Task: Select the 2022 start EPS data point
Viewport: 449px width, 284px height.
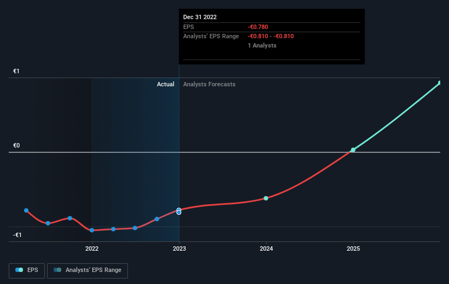Action: click(x=92, y=230)
